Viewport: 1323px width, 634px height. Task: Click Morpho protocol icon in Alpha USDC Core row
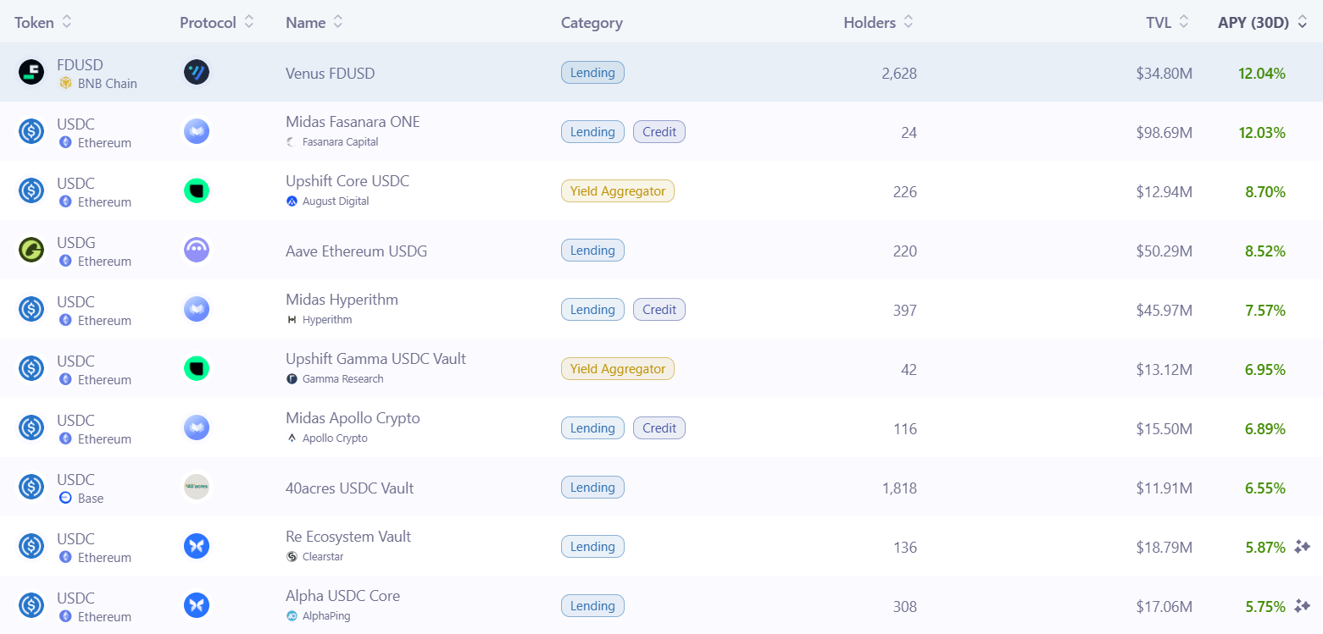pyautogui.click(x=197, y=605)
